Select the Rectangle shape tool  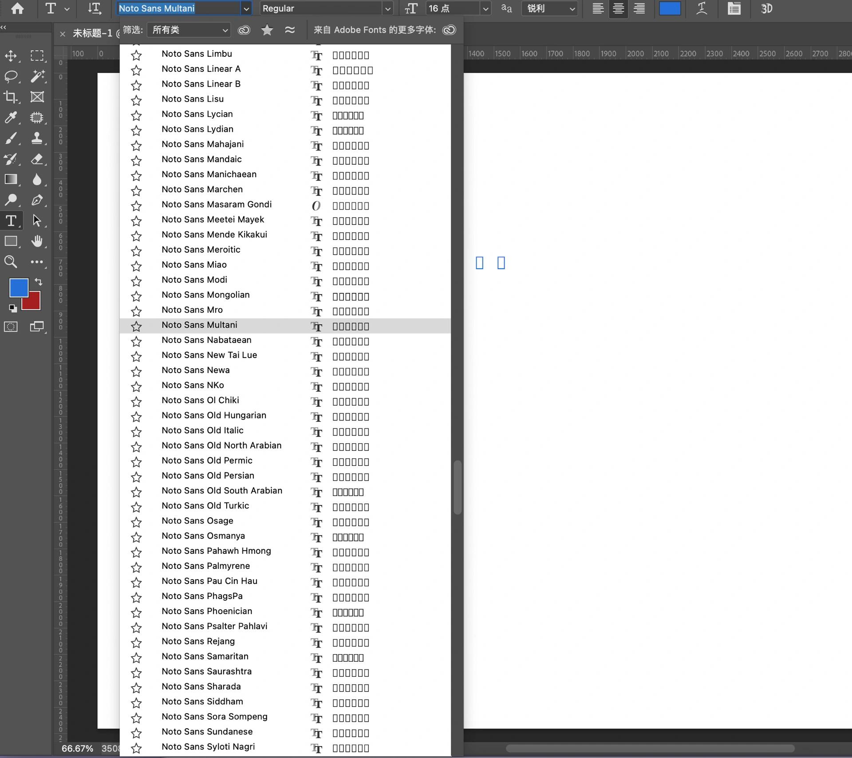[x=11, y=241]
